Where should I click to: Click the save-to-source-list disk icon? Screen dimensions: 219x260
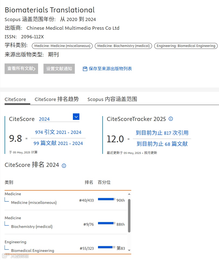coord(85,69)
